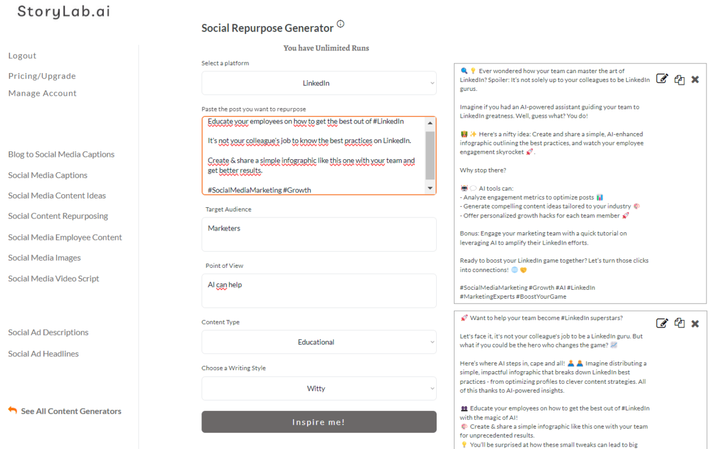Viewport: 713px width, 449px height.
Task: Click the edit icon on the first generated result
Action: [662, 78]
